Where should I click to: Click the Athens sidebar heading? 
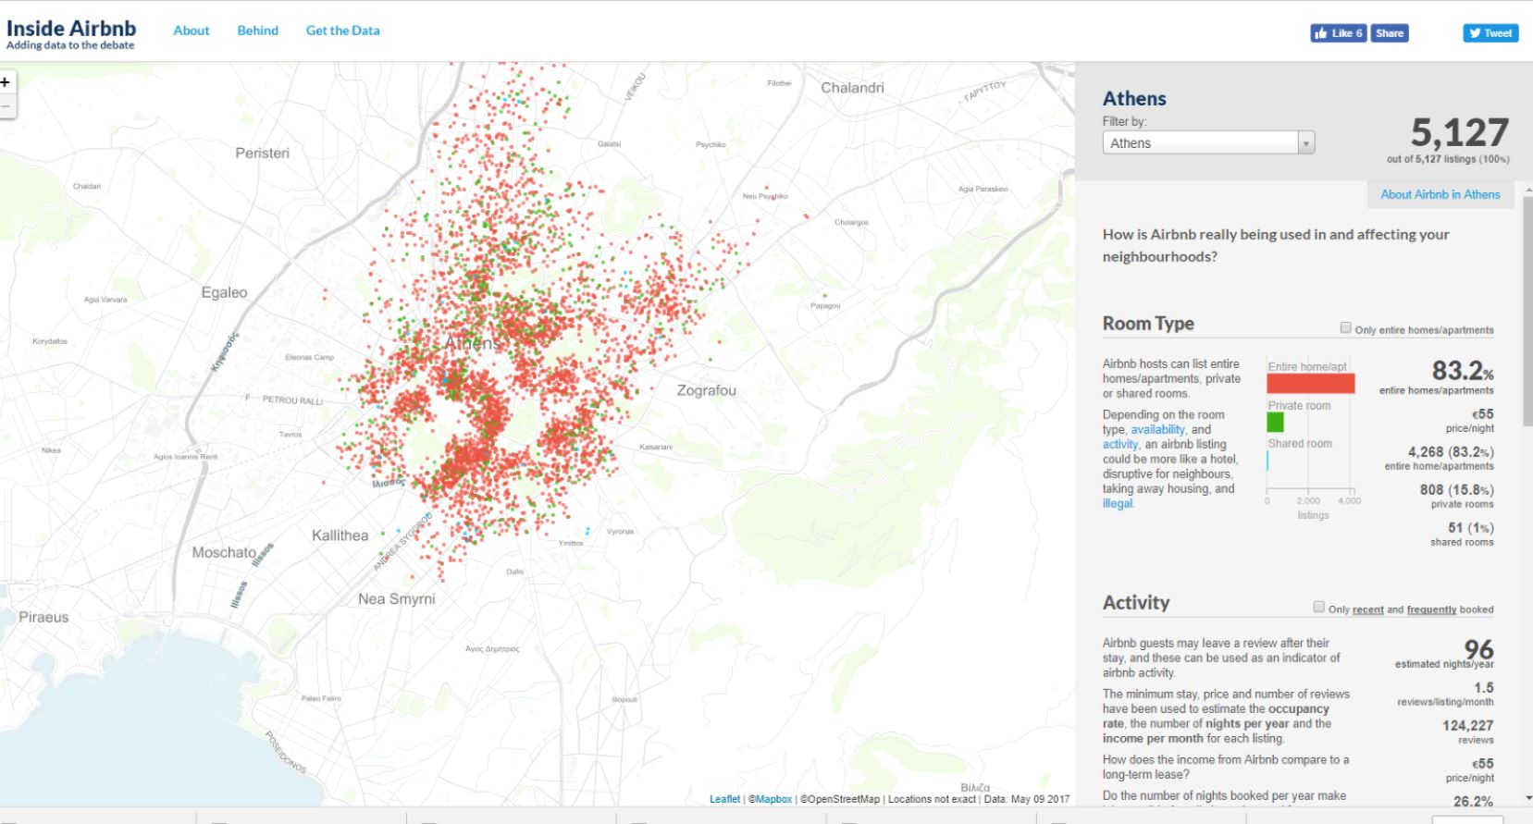click(1134, 98)
